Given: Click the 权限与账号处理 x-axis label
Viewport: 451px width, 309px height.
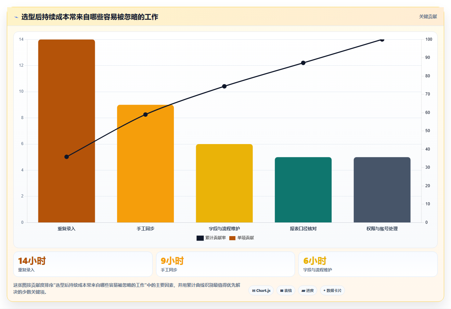Looking at the screenshot, I should [x=382, y=229].
